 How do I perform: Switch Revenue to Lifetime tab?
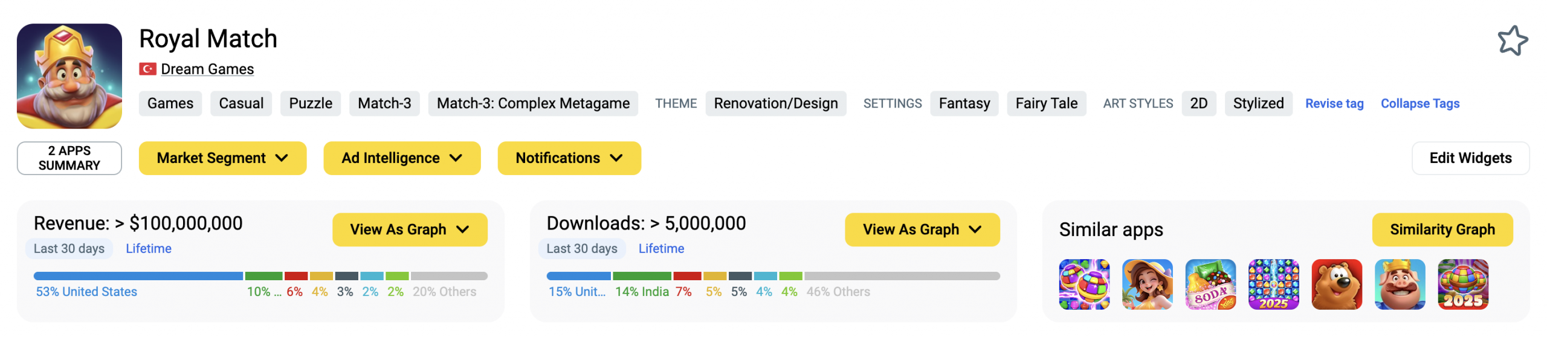pyautogui.click(x=149, y=249)
